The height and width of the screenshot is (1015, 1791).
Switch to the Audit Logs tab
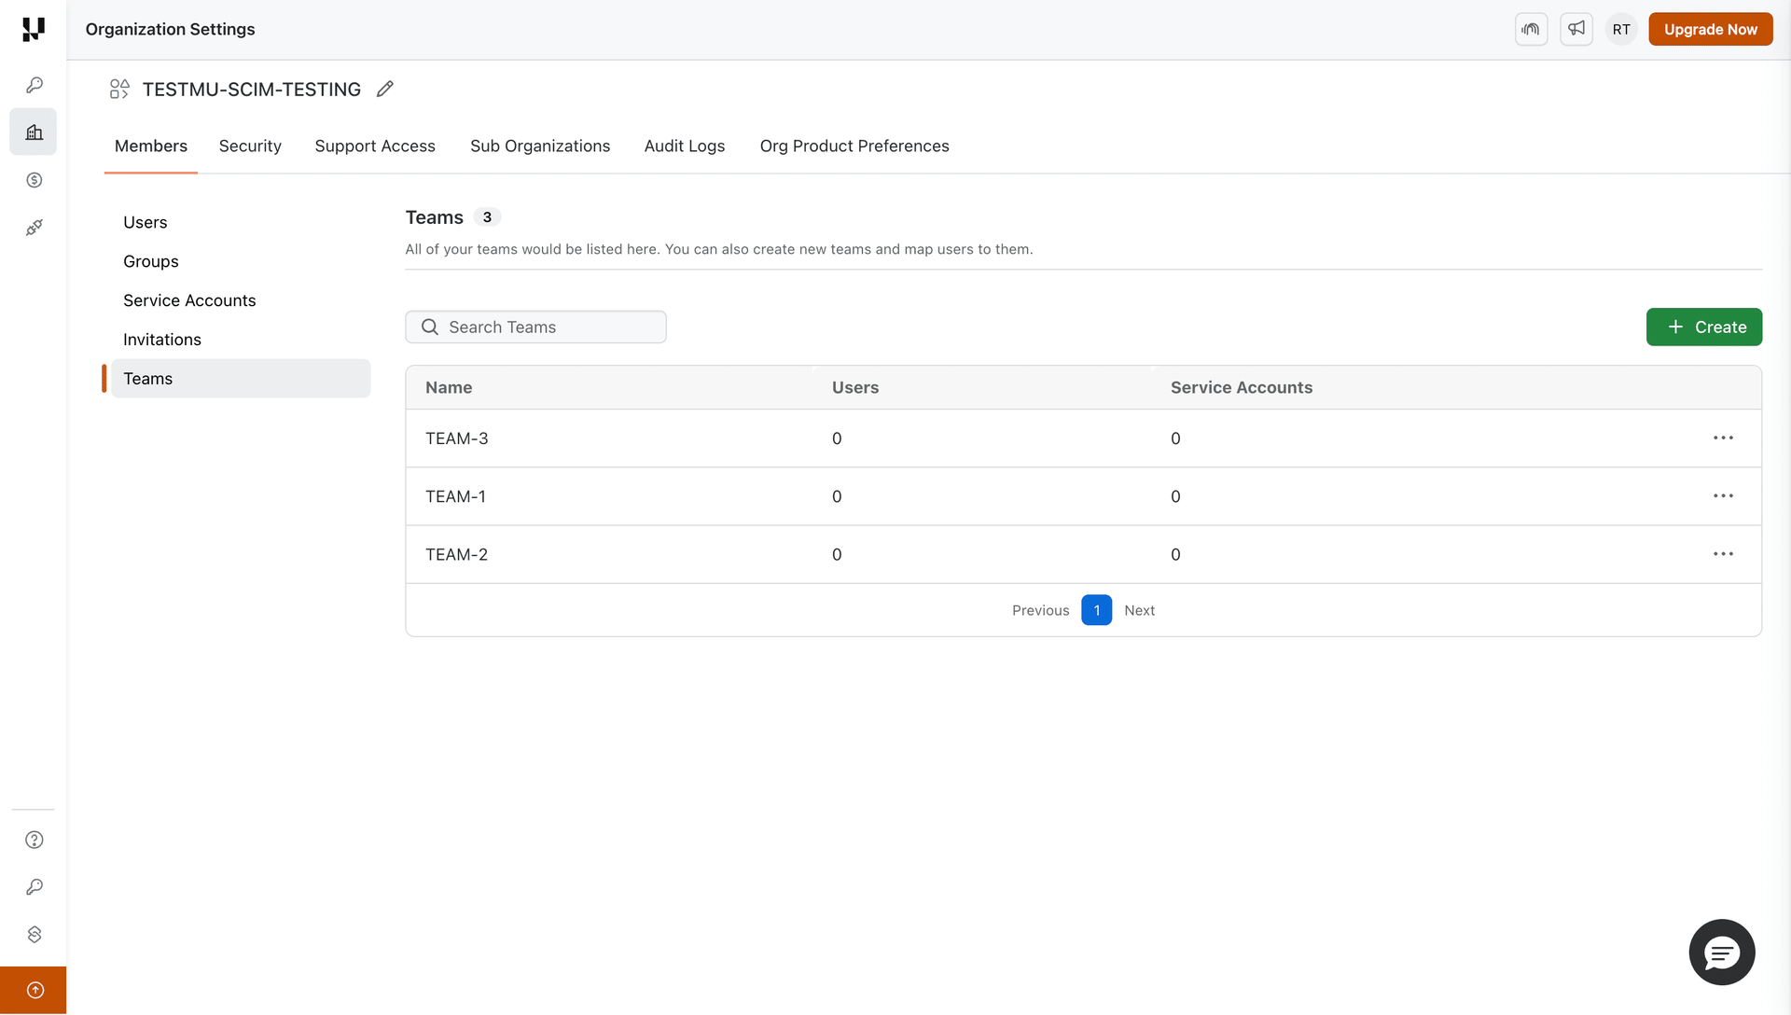click(x=684, y=146)
